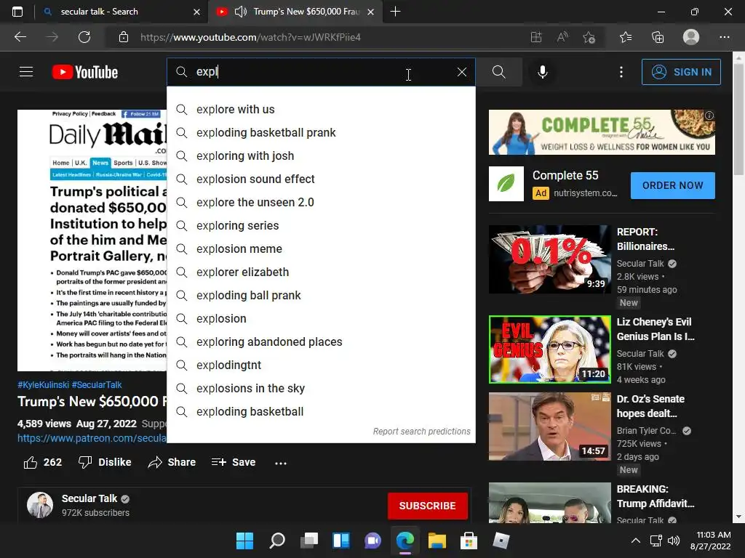Subscribe to Secular Talk channel
The image size is (745, 558).
pyautogui.click(x=428, y=506)
